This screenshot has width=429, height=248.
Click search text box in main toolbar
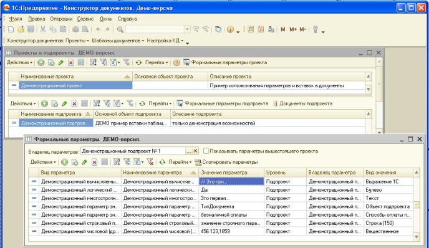(x=155, y=29)
